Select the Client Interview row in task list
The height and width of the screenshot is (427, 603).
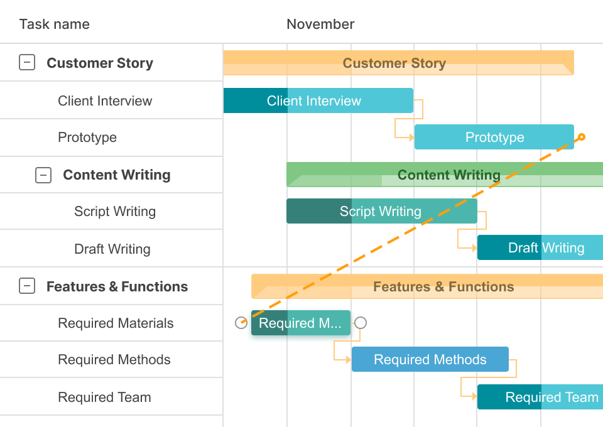pos(105,100)
